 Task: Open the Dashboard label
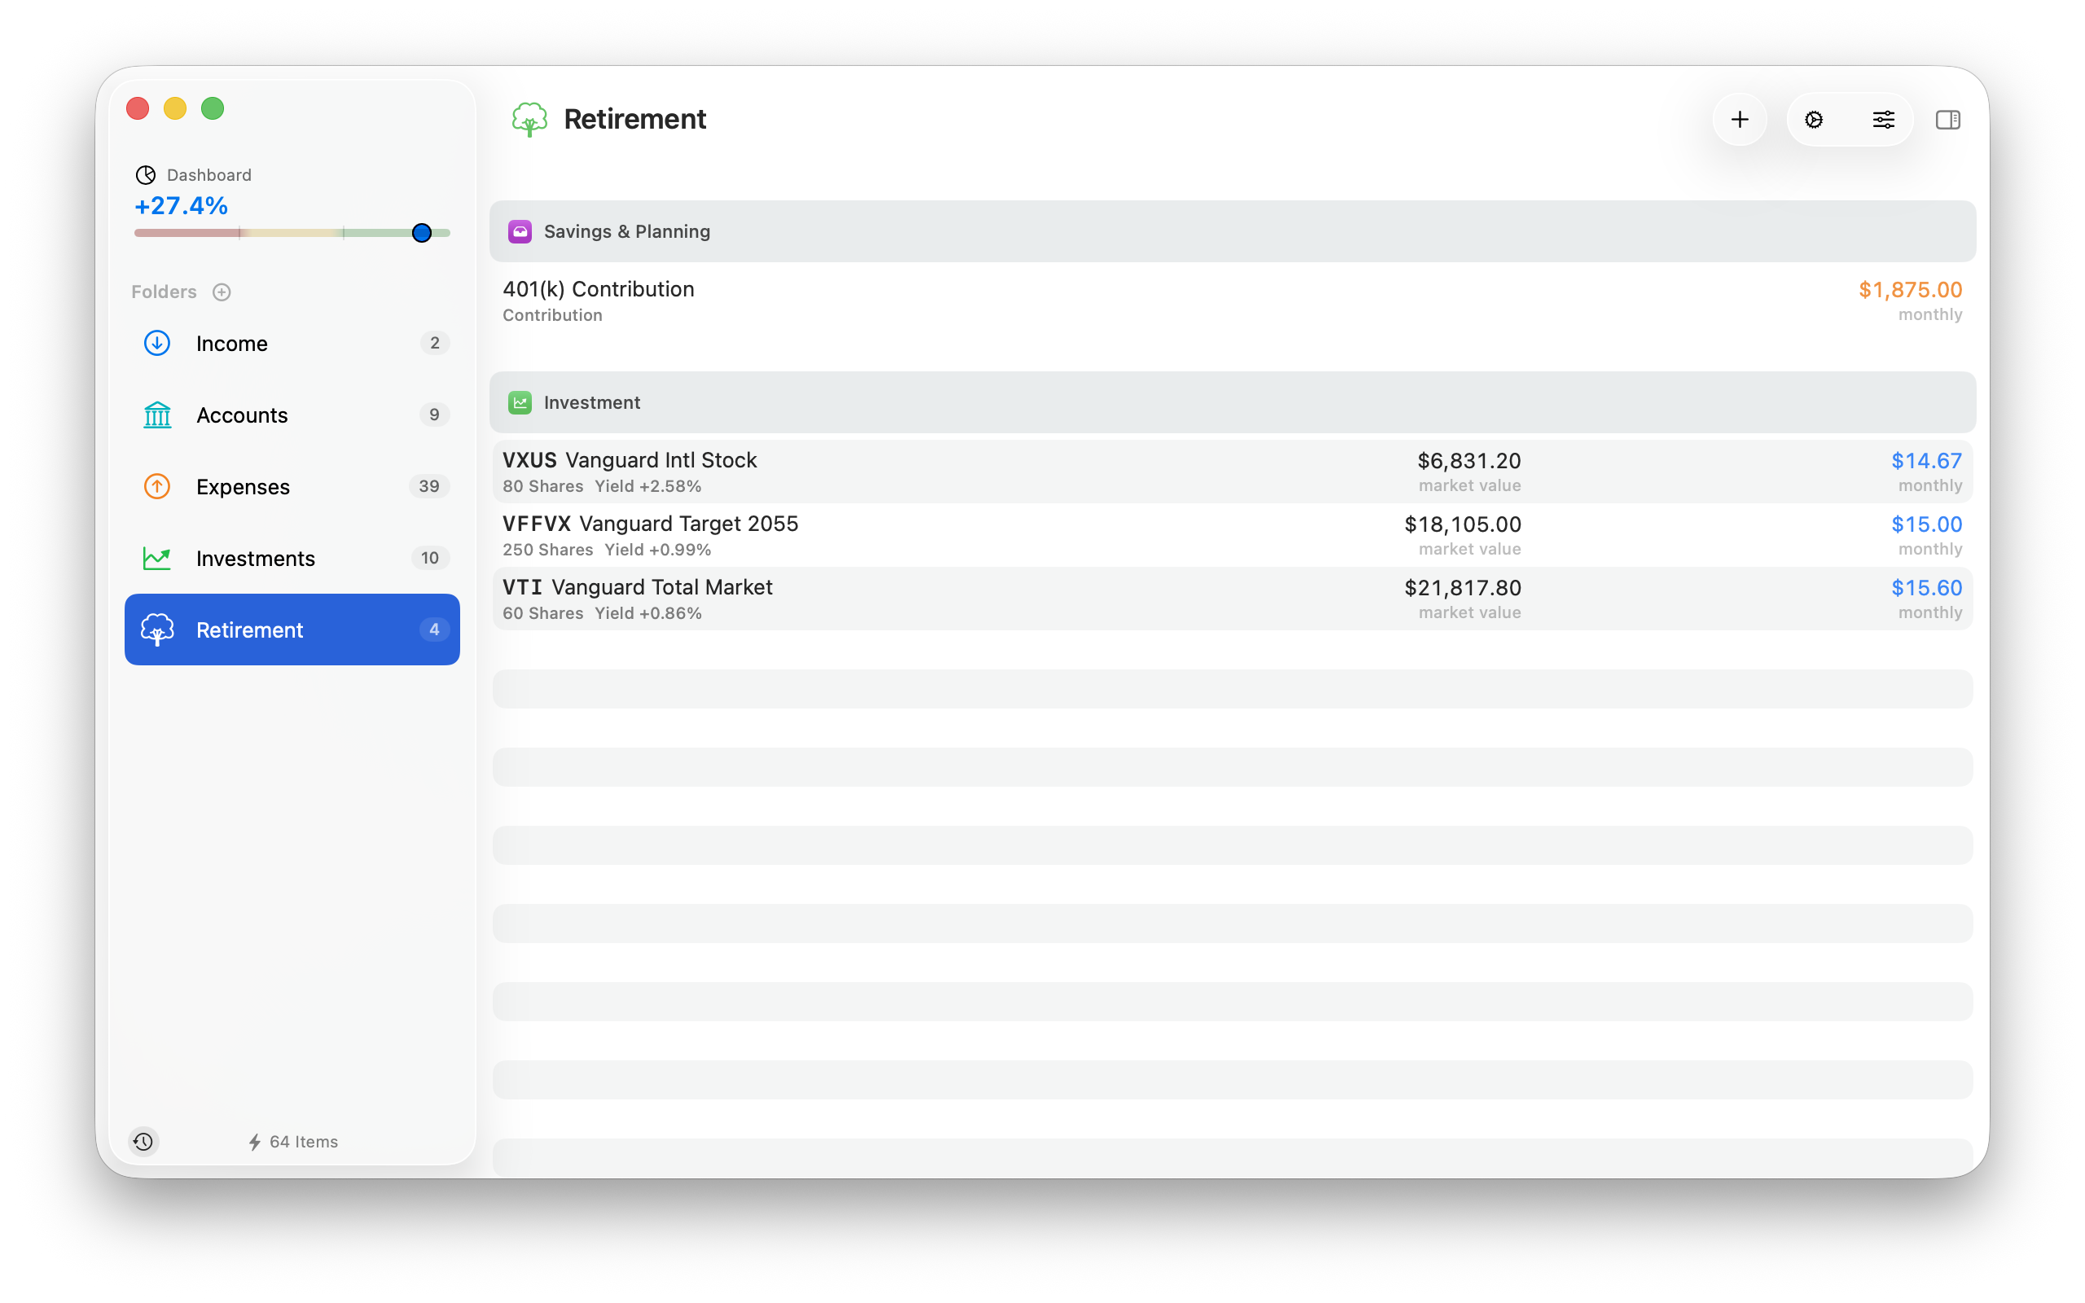coord(208,175)
